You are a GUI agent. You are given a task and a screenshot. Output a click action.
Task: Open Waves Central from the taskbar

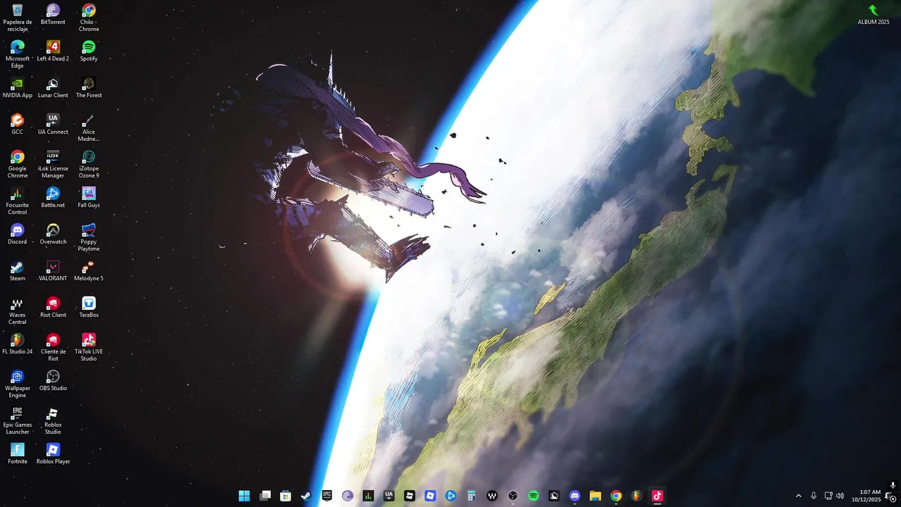(492, 496)
